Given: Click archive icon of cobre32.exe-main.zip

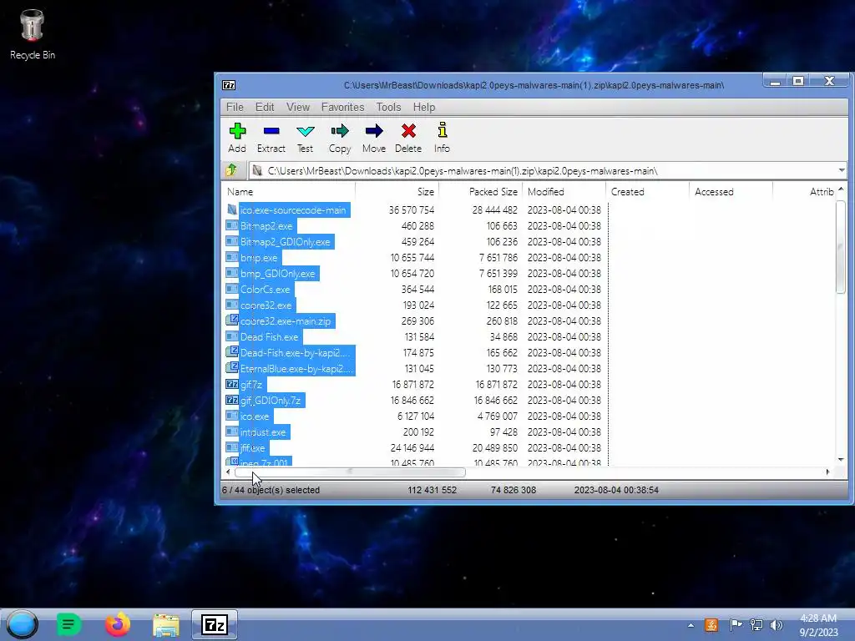Looking at the screenshot, I should pos(232,320).
